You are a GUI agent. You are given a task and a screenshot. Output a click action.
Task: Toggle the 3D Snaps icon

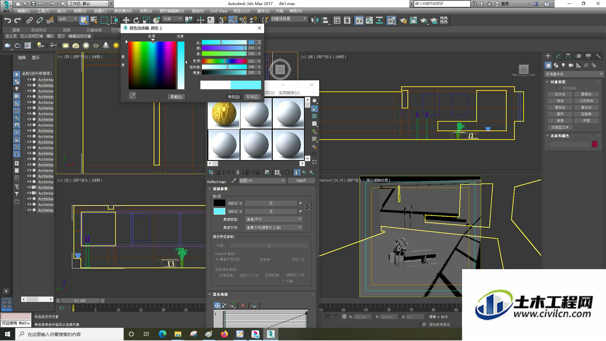[x=223, y=20]
